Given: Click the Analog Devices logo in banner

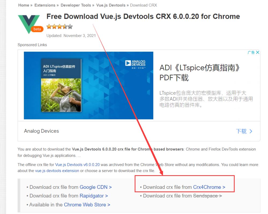Looking at the screenshot, I should pos(135,64).
